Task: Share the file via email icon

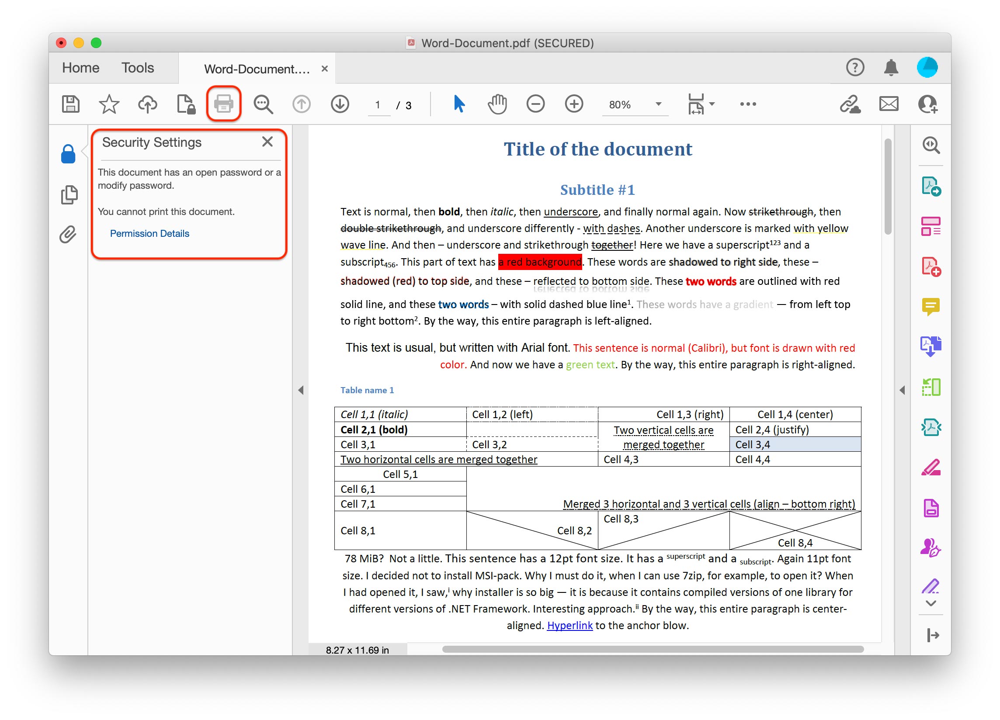Action: pos(888,104)
